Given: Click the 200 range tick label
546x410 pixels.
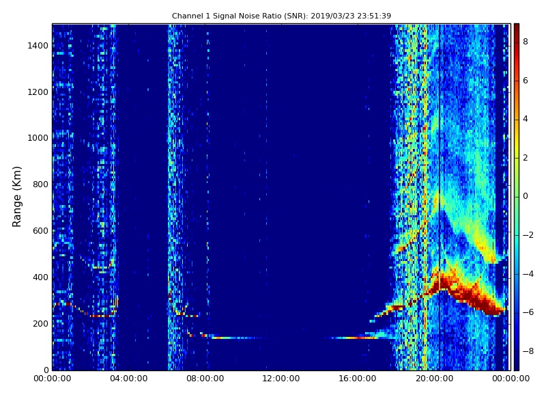Looking at the screenshot, I should 40,323.
